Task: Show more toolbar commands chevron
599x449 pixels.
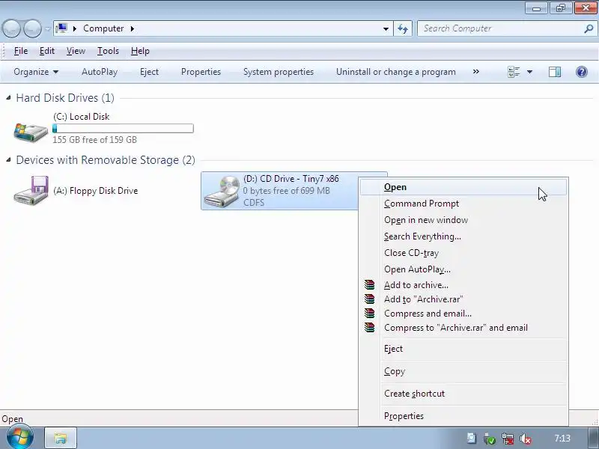Action: [476, 71]
